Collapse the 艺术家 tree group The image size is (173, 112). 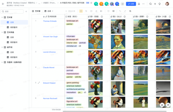(x=2, y=17)
